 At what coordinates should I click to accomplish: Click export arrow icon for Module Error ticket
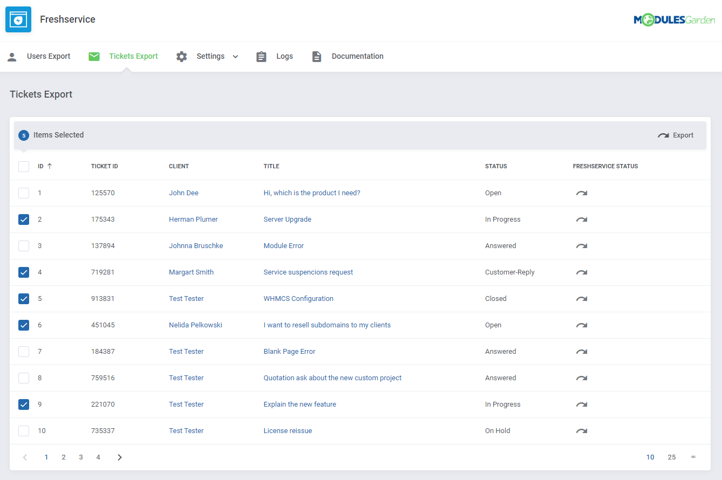[x=581, y=246]
